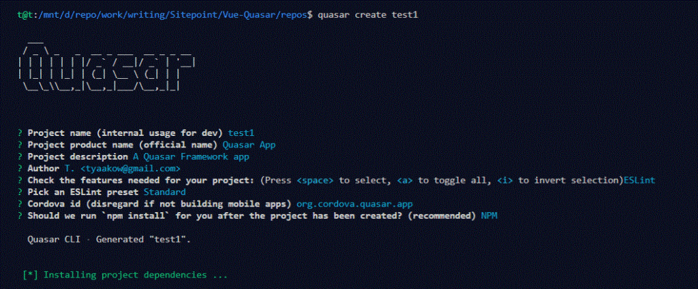
Task: Click the <i> invert selection key hint
Action: point(505,180)
